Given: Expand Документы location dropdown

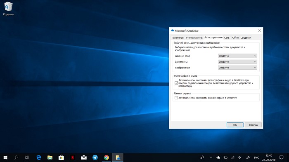Looking at the screenshot, I should (237, 62).
